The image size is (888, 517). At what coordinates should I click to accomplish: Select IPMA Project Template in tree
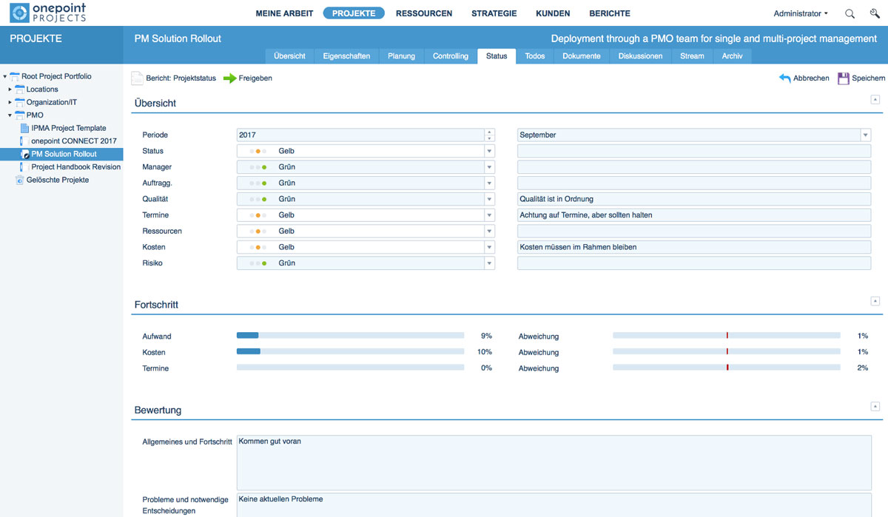68,129
